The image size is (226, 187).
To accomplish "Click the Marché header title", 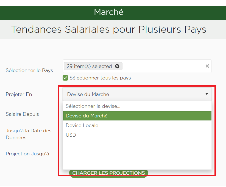I will pyautogui.click(x=109, y=12).
